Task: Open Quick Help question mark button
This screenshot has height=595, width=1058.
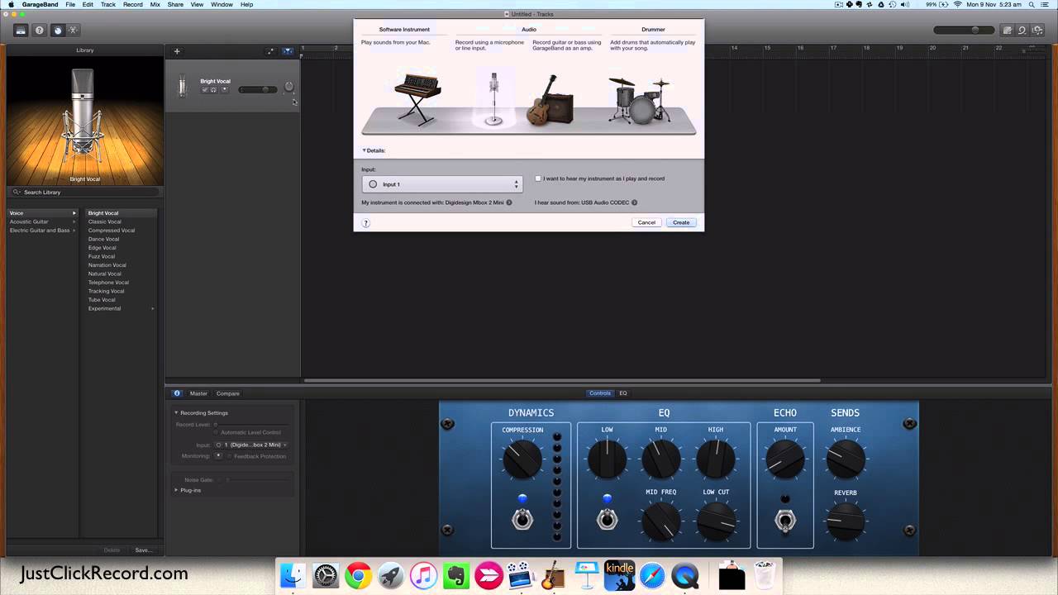Action: pyautogui.click(x=39, y=31)
